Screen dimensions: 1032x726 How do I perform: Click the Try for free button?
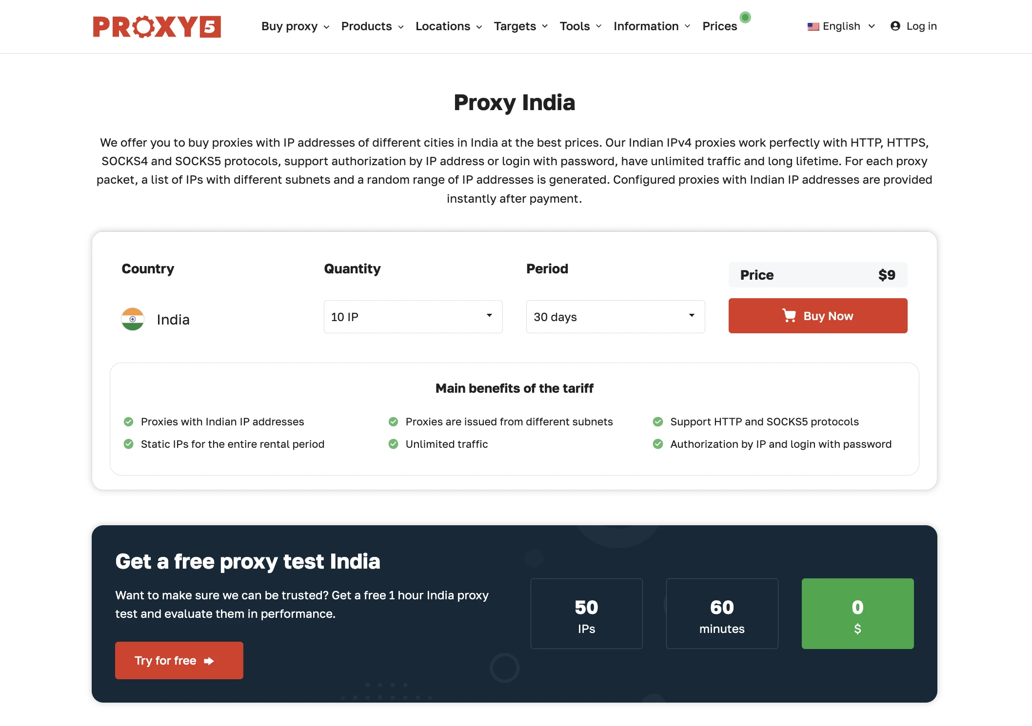click(179, 660)
